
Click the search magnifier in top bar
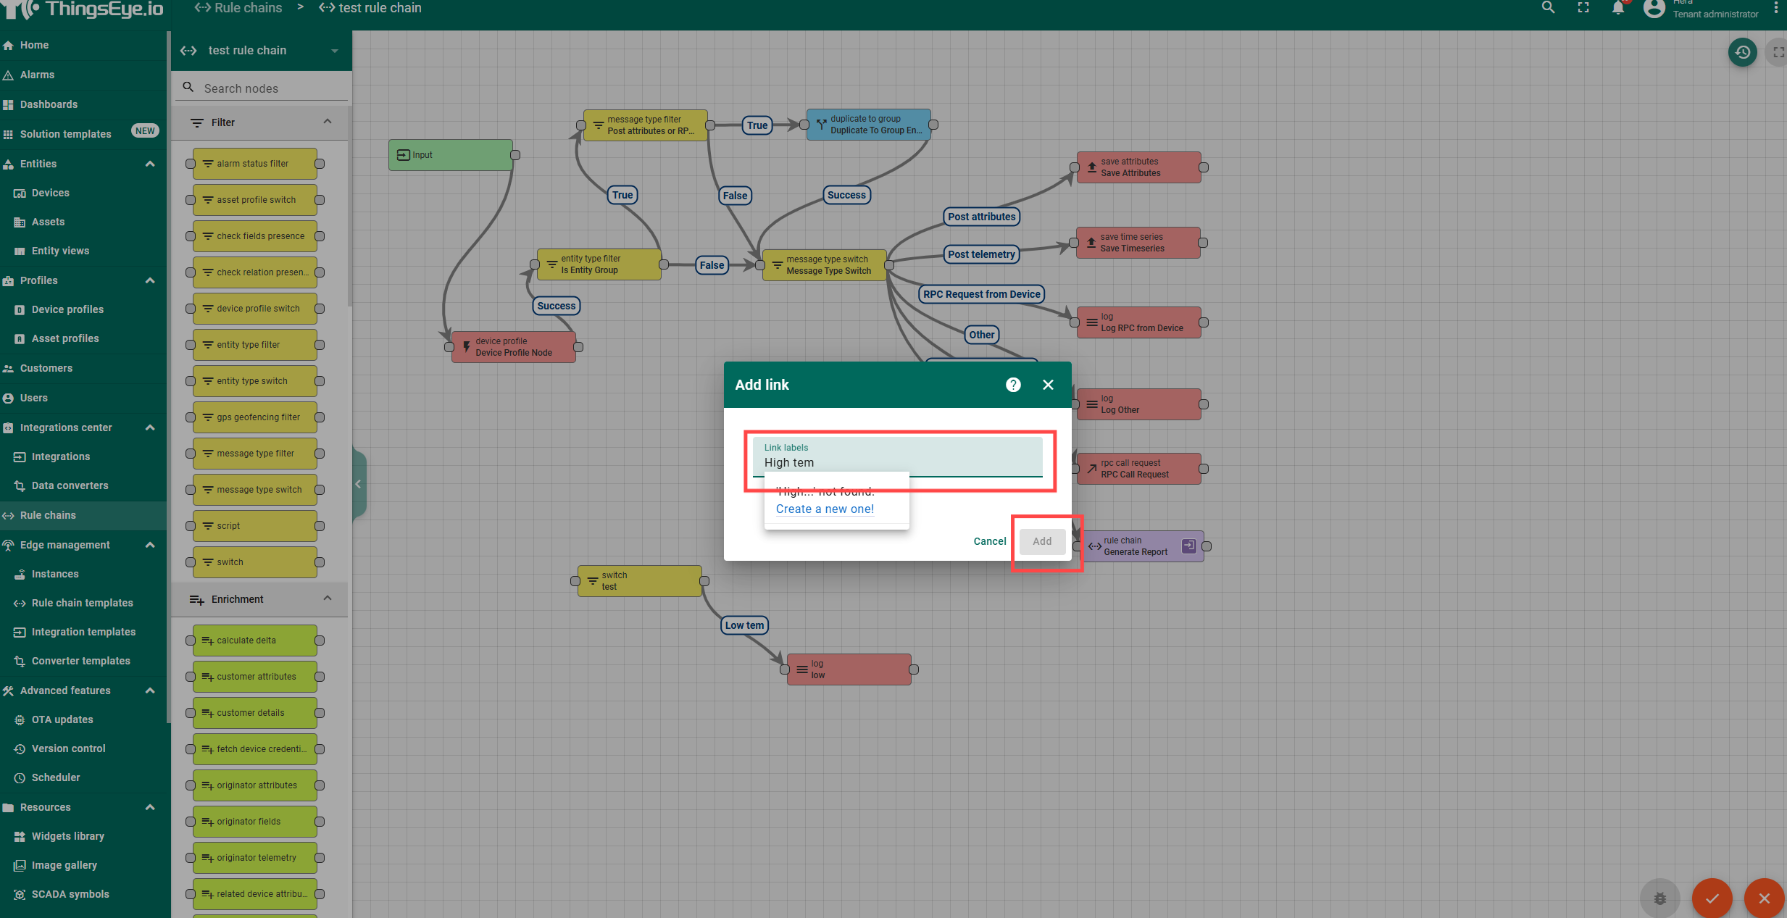pos(1548,8)
